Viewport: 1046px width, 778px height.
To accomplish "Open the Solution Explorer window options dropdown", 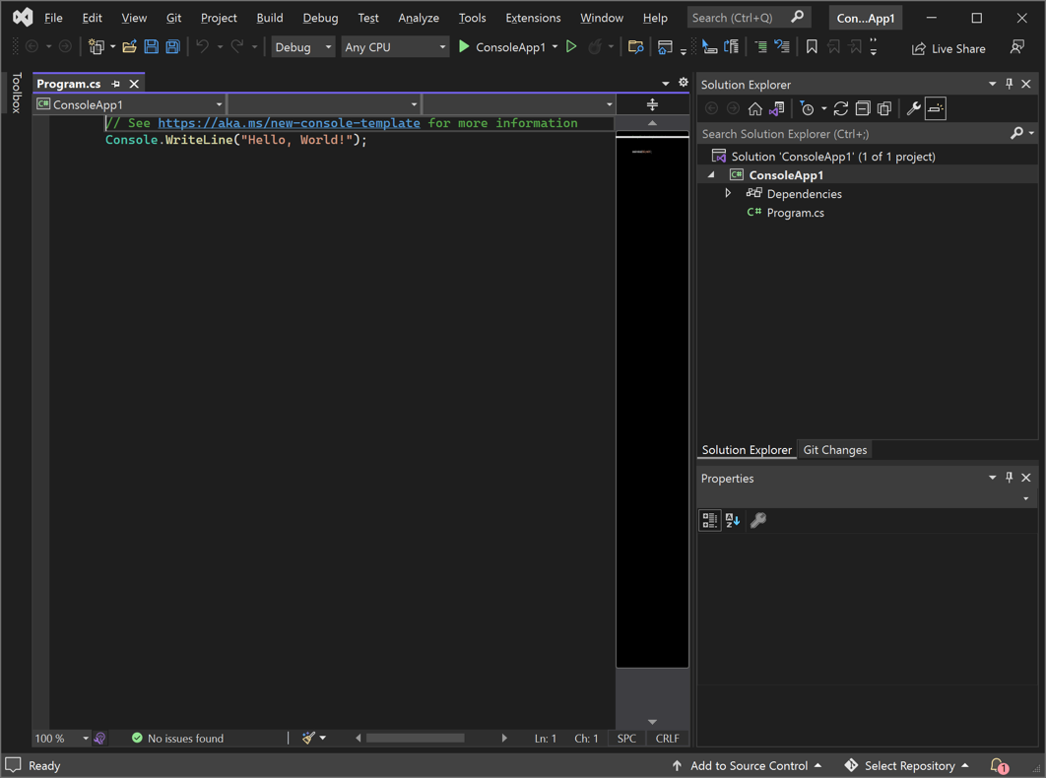I will [992, 84].
